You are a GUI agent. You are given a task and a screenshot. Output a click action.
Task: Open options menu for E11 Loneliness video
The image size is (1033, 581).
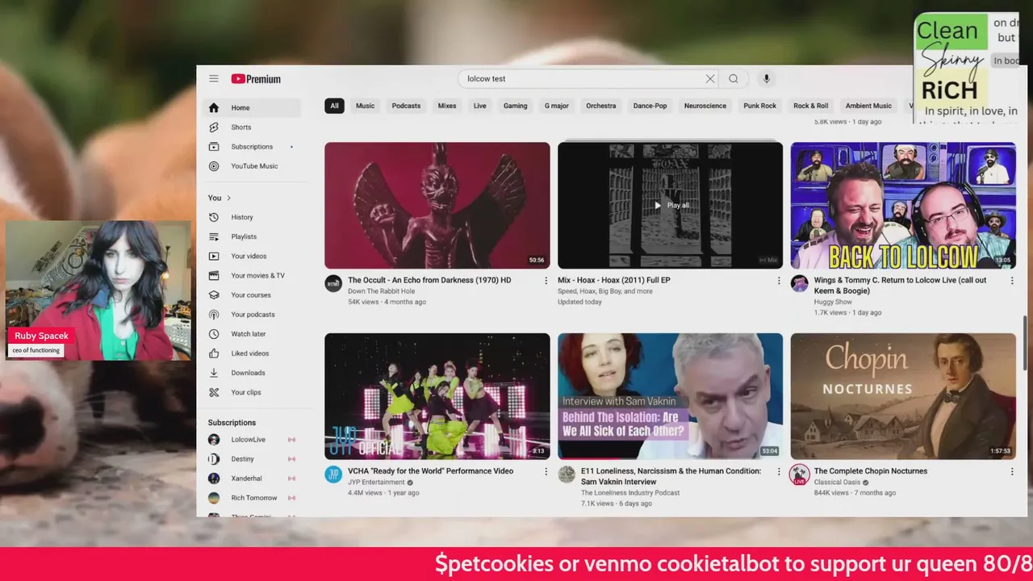click(x=779, y=472)
